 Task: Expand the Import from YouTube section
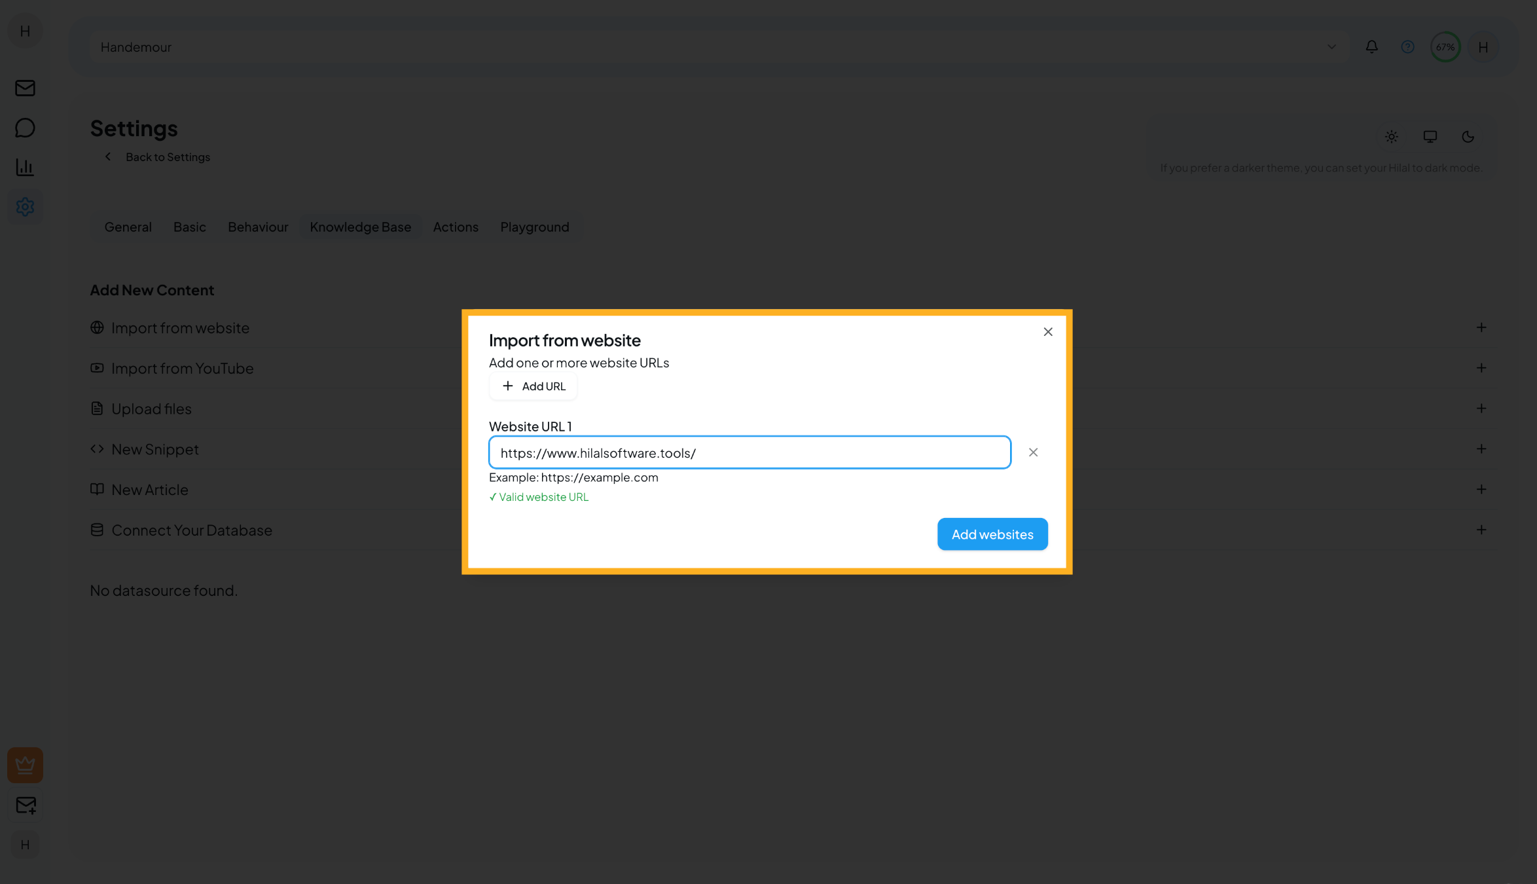1481,367
